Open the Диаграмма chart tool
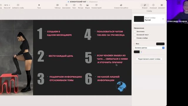 66,5
